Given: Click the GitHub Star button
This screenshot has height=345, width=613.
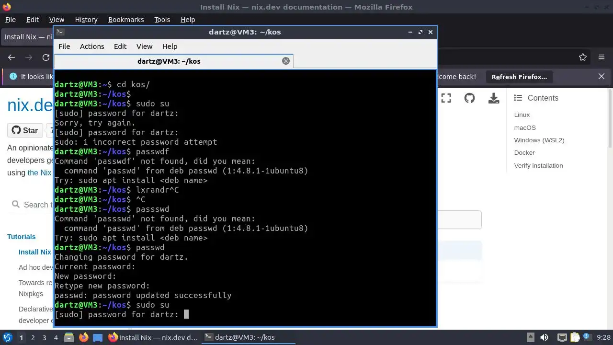Looking at the screenshot, I should (24, 130).
